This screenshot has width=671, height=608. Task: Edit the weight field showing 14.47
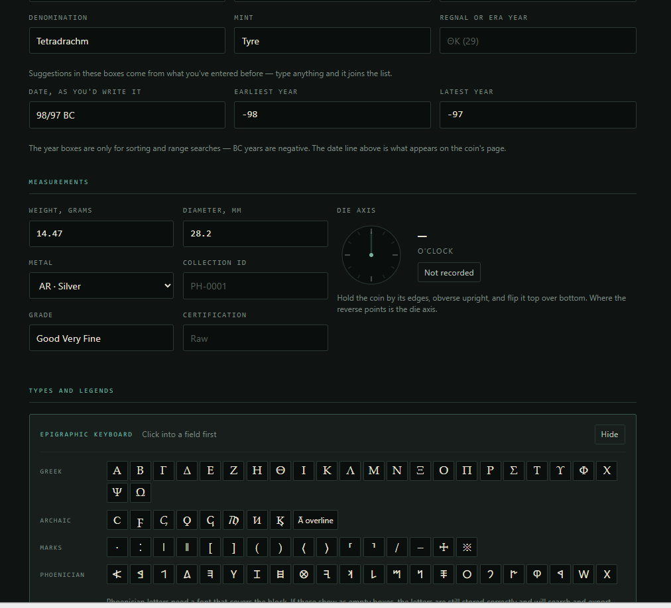point(101,233)
